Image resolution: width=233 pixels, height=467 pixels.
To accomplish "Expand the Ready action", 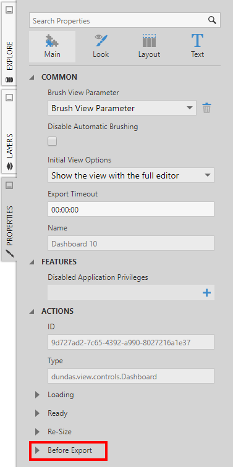I will coord(37,413).
